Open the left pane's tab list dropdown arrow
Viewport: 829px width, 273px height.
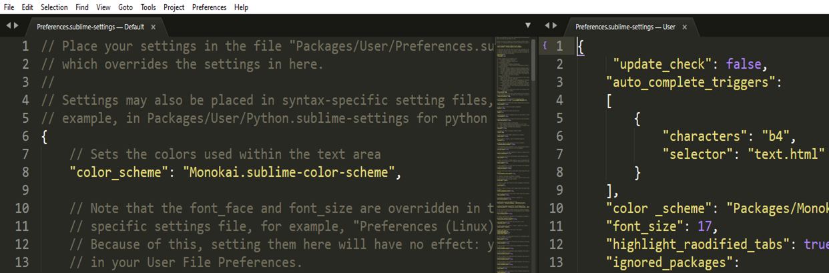[528, 26]
